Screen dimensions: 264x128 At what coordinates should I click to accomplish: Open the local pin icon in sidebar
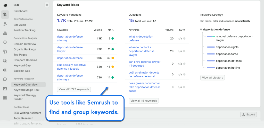coord(5,42)
